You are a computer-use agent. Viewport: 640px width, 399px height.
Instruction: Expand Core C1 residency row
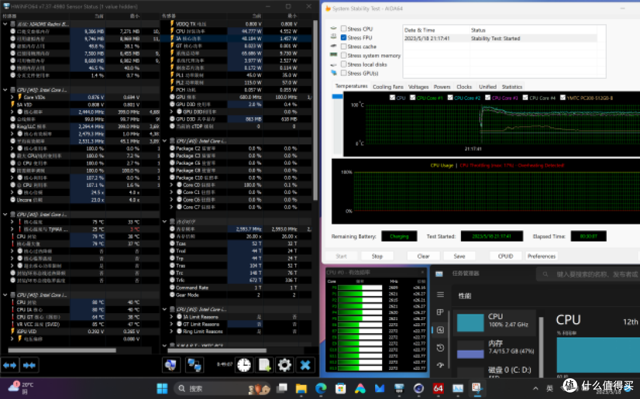pos(172,192)
